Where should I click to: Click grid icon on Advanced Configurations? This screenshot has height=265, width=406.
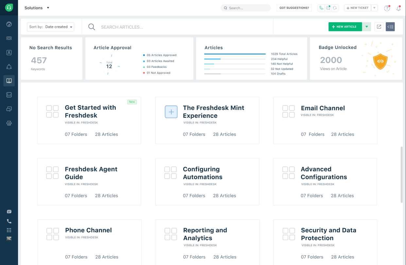288,173
